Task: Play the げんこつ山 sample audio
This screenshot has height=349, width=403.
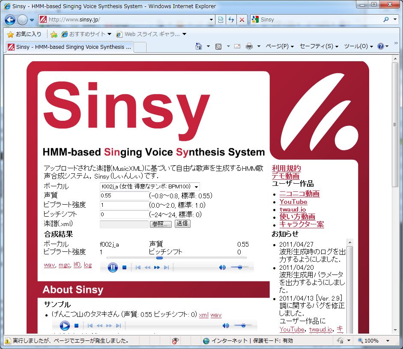Action: tap(65, 325)
